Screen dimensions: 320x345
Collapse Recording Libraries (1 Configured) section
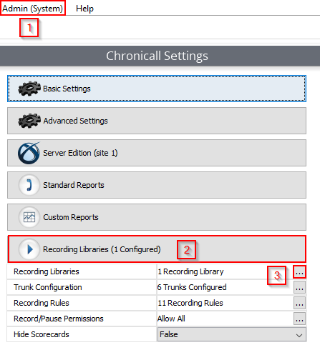coord(157,249)
